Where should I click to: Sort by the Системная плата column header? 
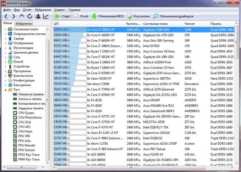click(163, 24)
